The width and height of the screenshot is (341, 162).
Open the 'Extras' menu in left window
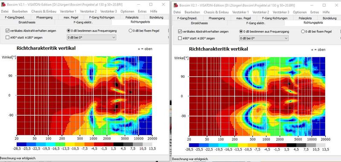click(142, 11)
